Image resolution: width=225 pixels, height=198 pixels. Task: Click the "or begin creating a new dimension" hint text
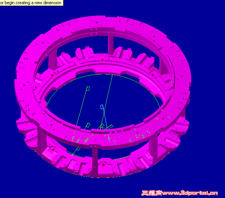click(31, 3)
